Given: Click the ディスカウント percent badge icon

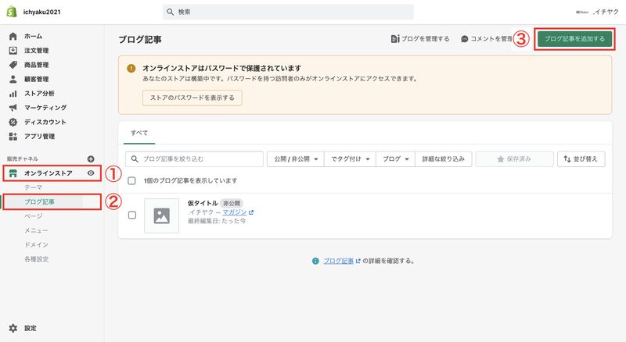Looking at the screenshot, I should pyautogui.click(x=13, y=122).
